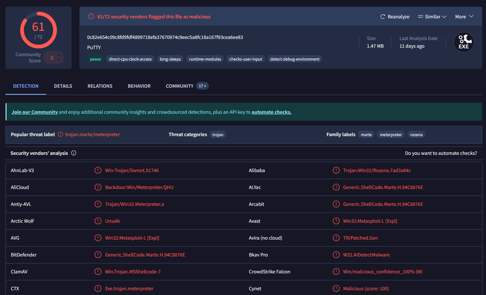Screen dimensions: 486x295
Task: Open the Behavior tab
Action: (139, 86)
